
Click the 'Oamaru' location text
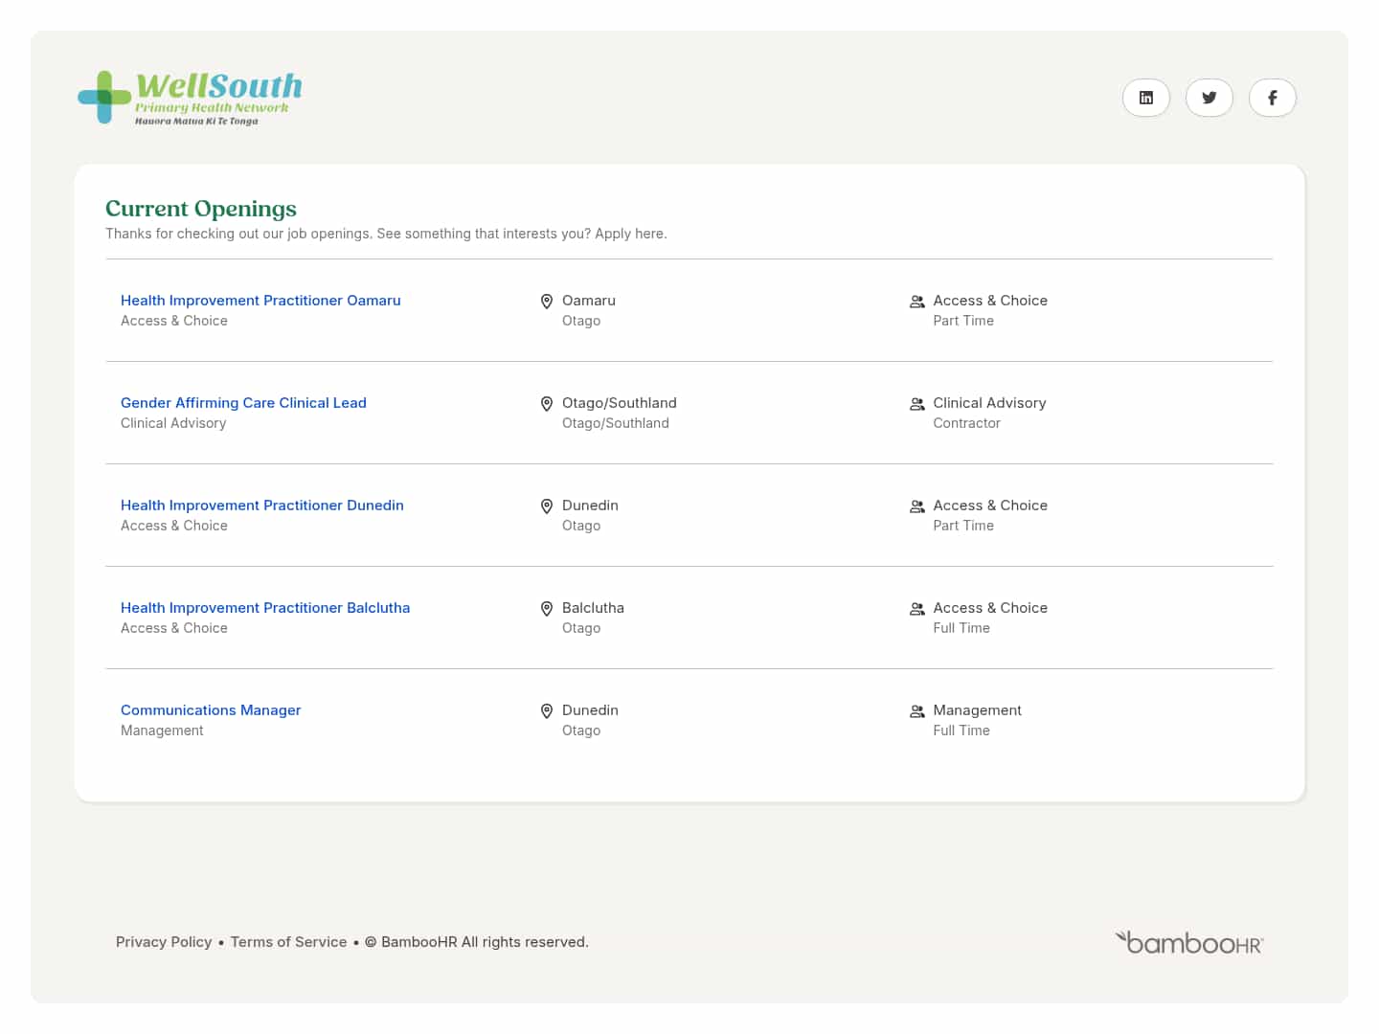(x=589, y=301)
